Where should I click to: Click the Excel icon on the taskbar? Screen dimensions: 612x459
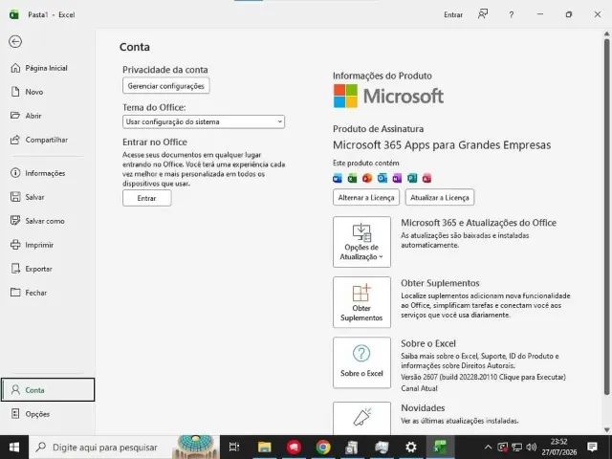(x=440, y=448)
